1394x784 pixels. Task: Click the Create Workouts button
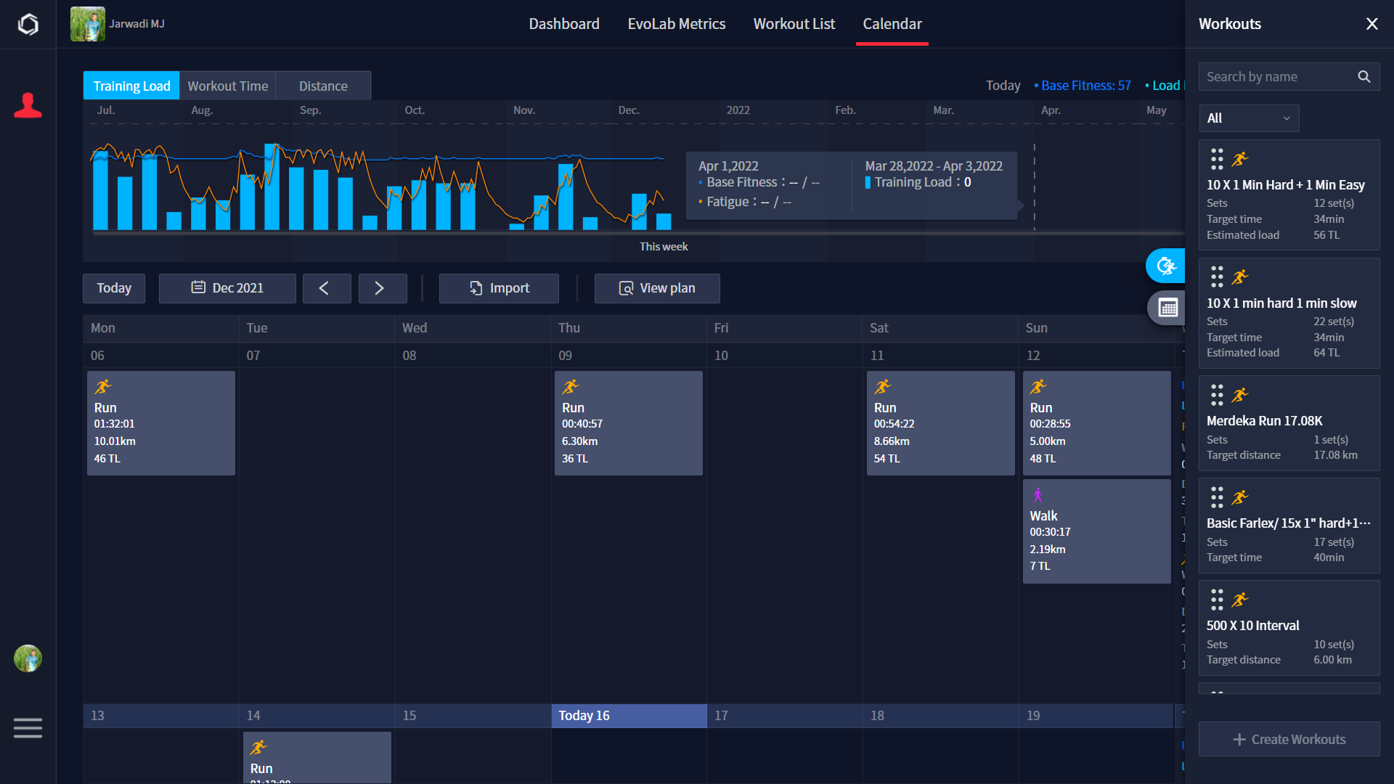click(x=1289, y=739)
